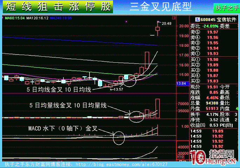
Task: Click sell-4 price 19.96
Action: (x=213, y=37)
